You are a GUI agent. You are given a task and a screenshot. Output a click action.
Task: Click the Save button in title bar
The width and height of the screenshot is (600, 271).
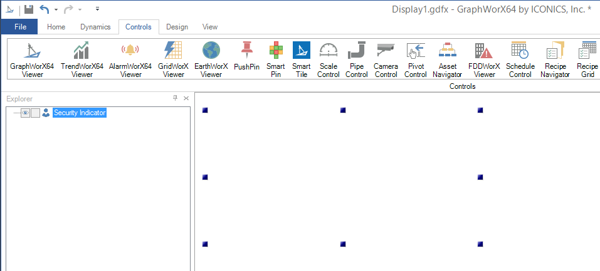29,9
